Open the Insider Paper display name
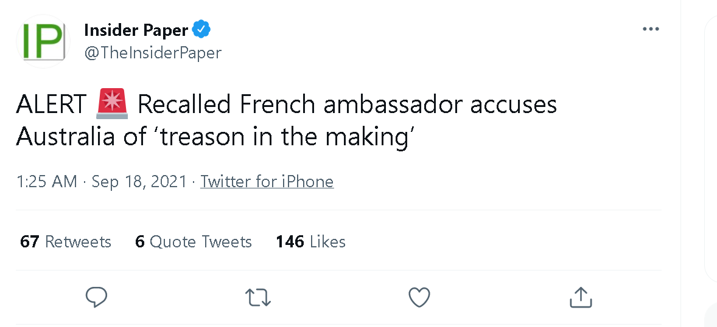The height and width of the screenshot is (327, 717). tap(136, 30)
